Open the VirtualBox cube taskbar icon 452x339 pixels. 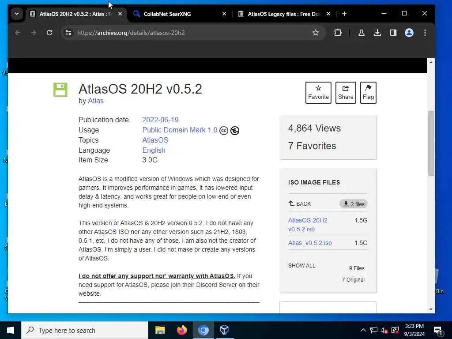click(x=225, y=330)
